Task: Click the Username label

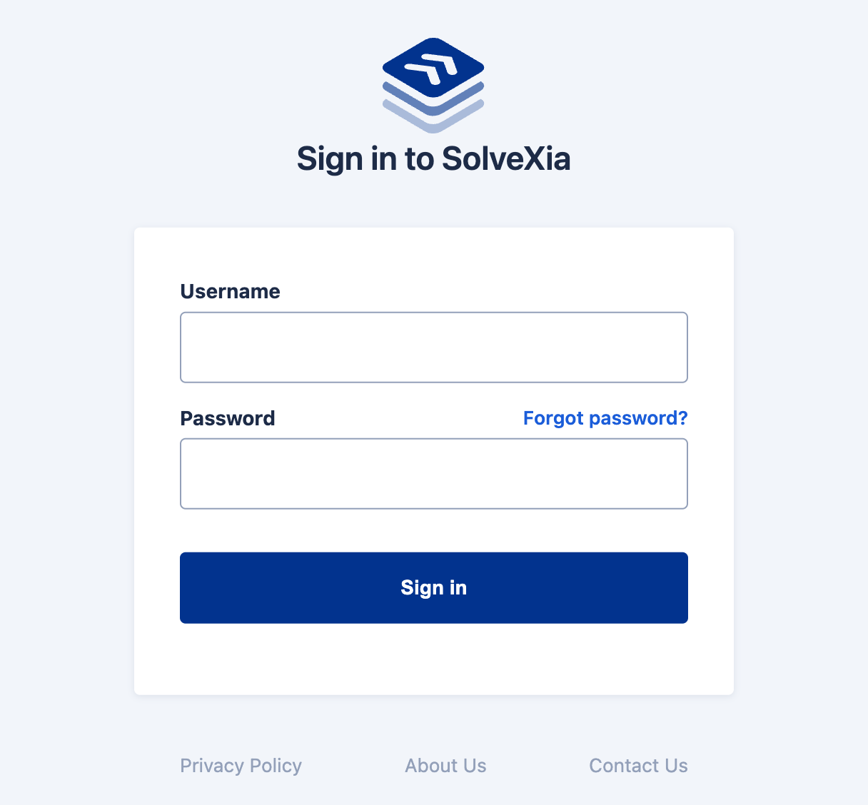Action: [x=230, y=291]
